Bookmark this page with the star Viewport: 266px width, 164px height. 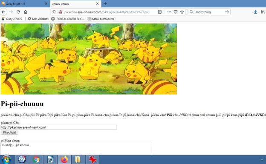(182, 12)
